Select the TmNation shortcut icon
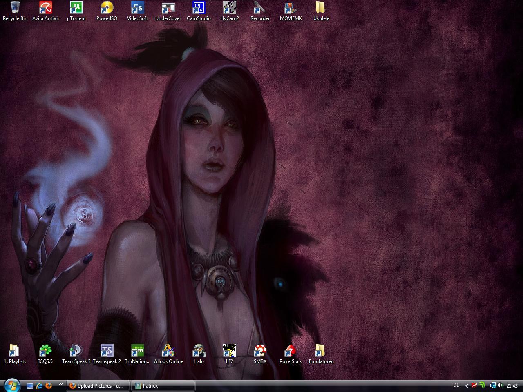Screen dimensions: 523x392 138,354
